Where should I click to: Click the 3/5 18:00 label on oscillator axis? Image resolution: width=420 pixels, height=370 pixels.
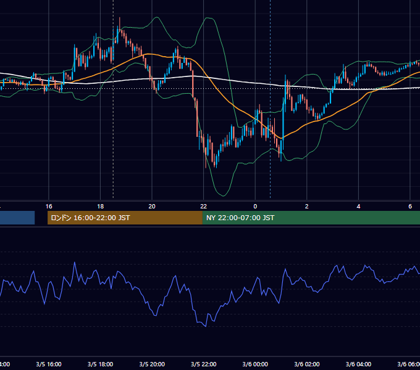[x=100, y=364]
